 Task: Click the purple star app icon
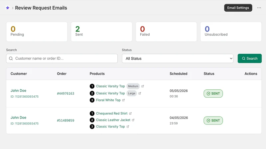[x=8, y=8]
